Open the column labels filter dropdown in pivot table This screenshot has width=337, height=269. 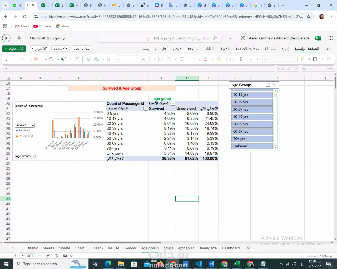(173, 104)
